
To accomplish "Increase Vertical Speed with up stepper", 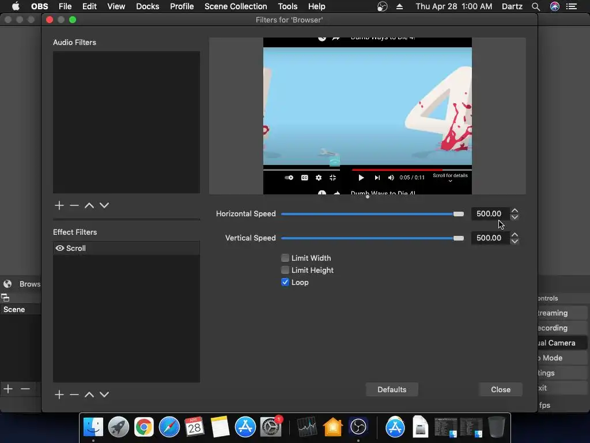I will coord(515,235).
